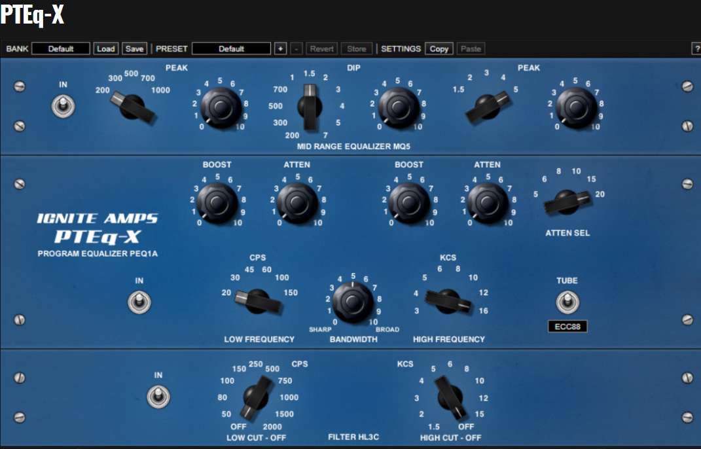Viewport: 701px width, 449px height.
Task: Click the BROAD bandwidth label
Action: click(387, 330)
